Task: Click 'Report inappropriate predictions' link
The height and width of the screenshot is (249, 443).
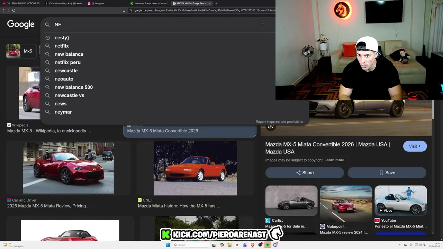Action: coord(279,122)
